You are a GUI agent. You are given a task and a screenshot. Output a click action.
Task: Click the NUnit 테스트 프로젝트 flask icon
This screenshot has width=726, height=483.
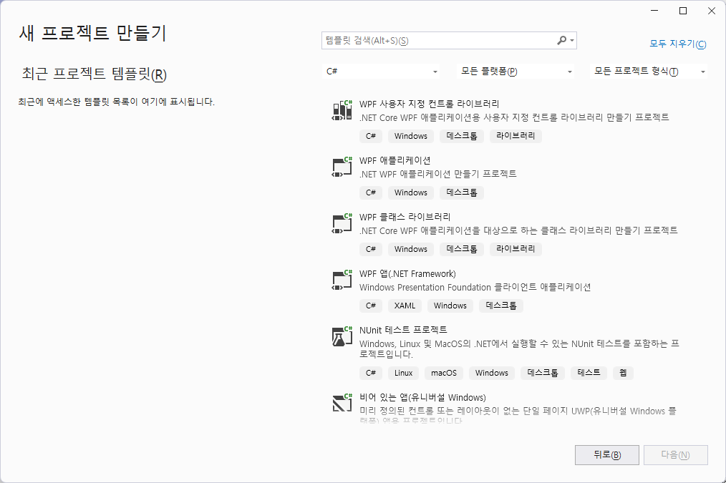pos(342,336)
